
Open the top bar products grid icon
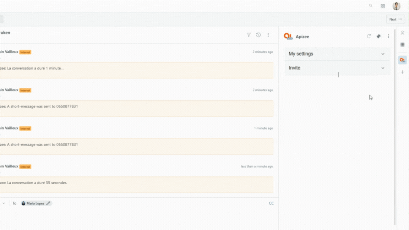pos(383,6)
